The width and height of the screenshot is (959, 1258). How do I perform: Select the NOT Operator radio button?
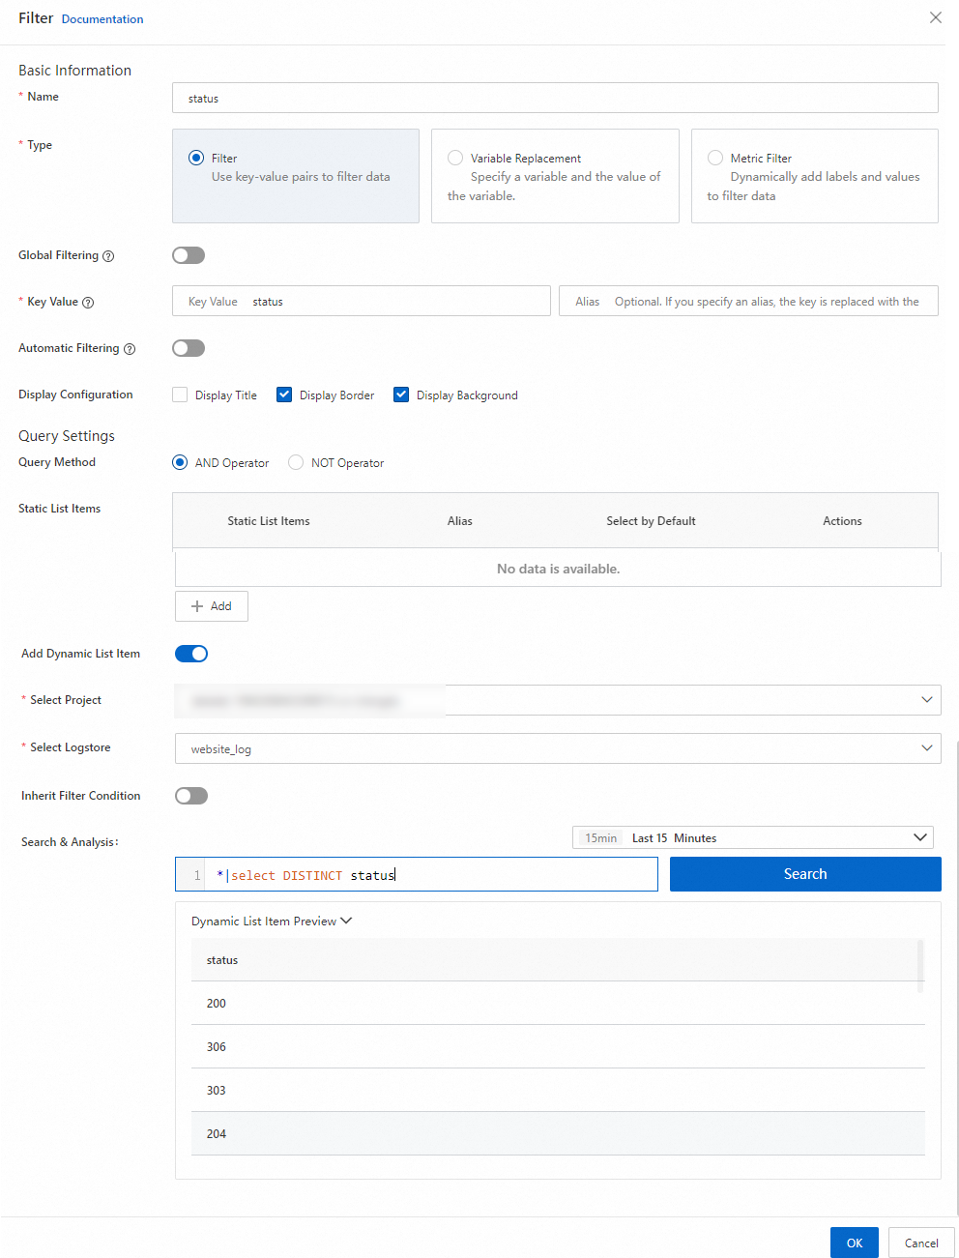[x=296, y=462]
